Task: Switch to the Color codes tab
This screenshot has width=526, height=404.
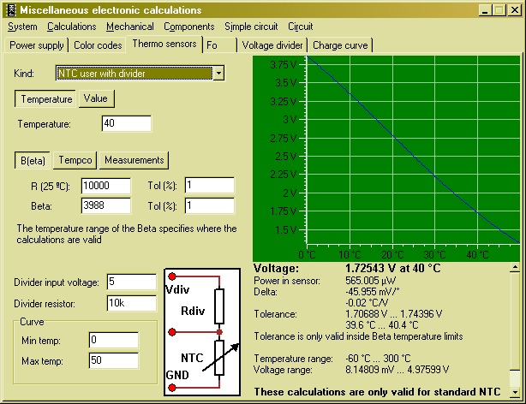Action: (x=98, y=45)
